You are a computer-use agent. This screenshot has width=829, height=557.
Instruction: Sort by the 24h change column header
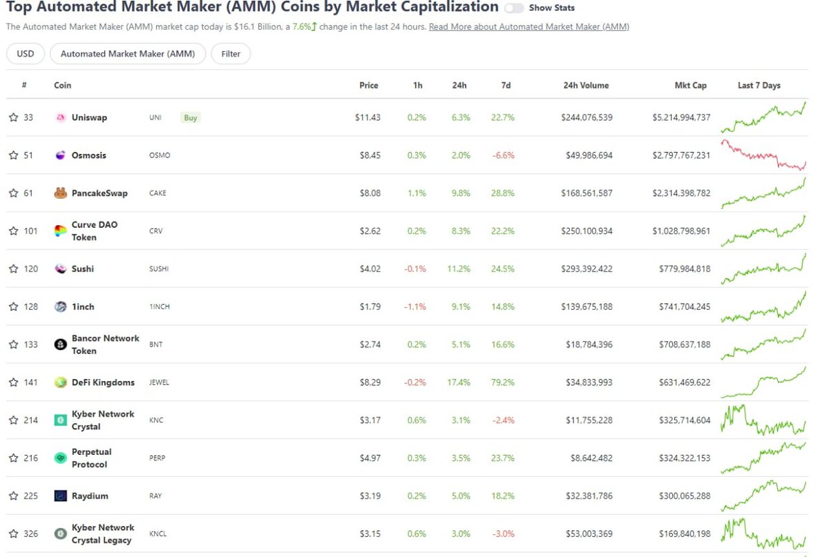[x=459, y=86]
